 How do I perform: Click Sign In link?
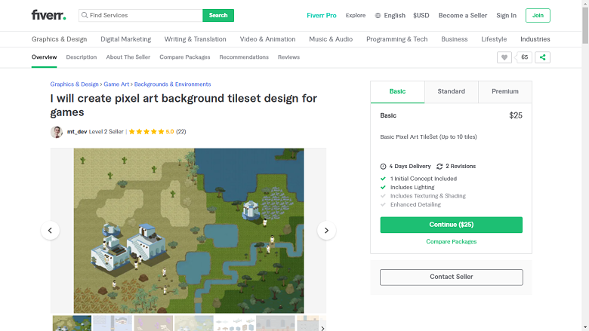(507, 15)
